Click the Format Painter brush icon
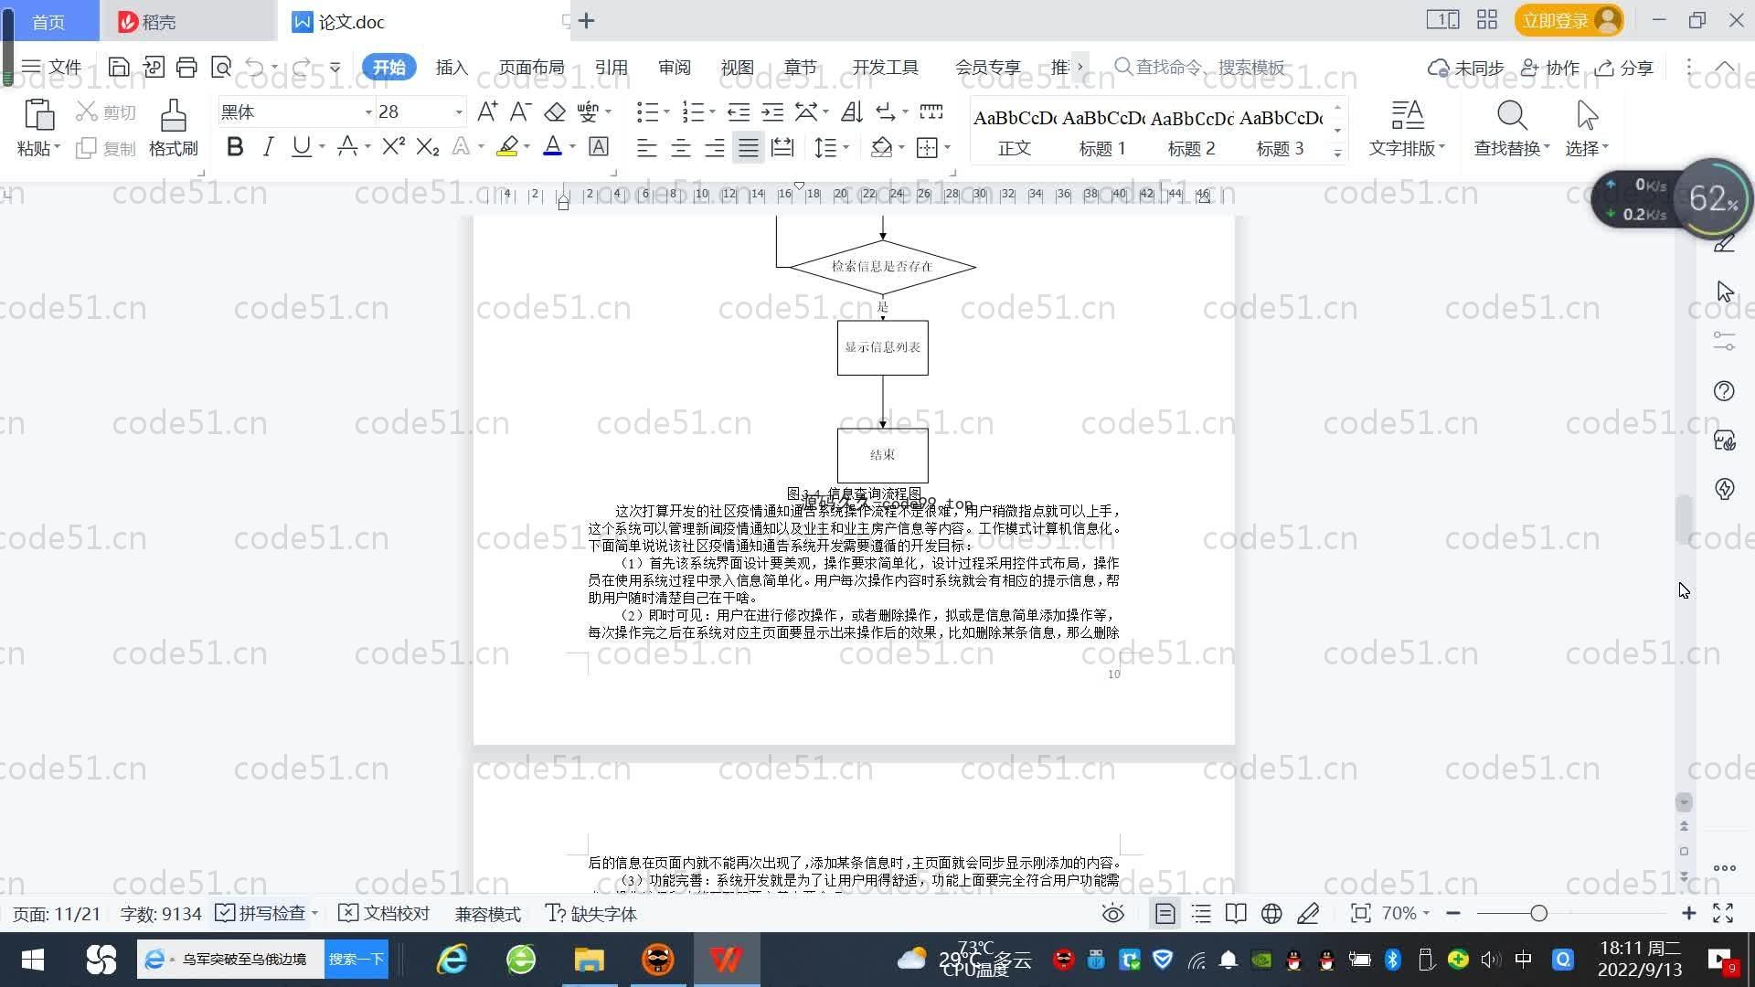 [x=173, y=115]
